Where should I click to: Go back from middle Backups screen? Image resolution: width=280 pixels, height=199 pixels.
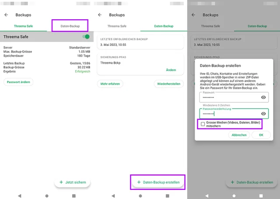point(100,15)
